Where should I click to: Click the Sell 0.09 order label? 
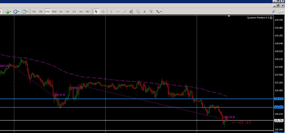click(5, 66)
